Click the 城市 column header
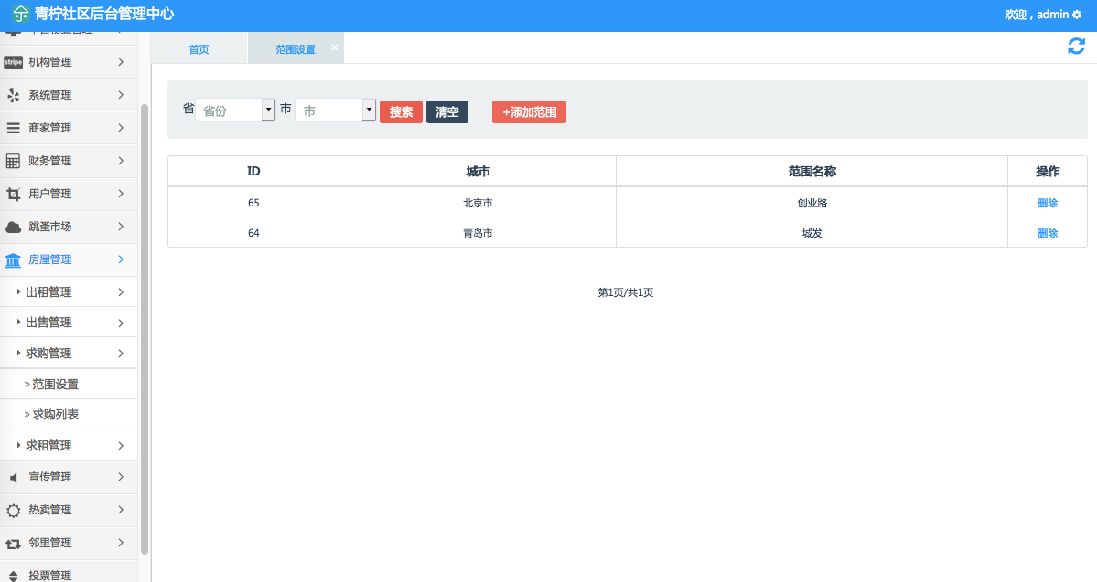The height and width of the screenshot is (582, 1097). click(478, 171)
